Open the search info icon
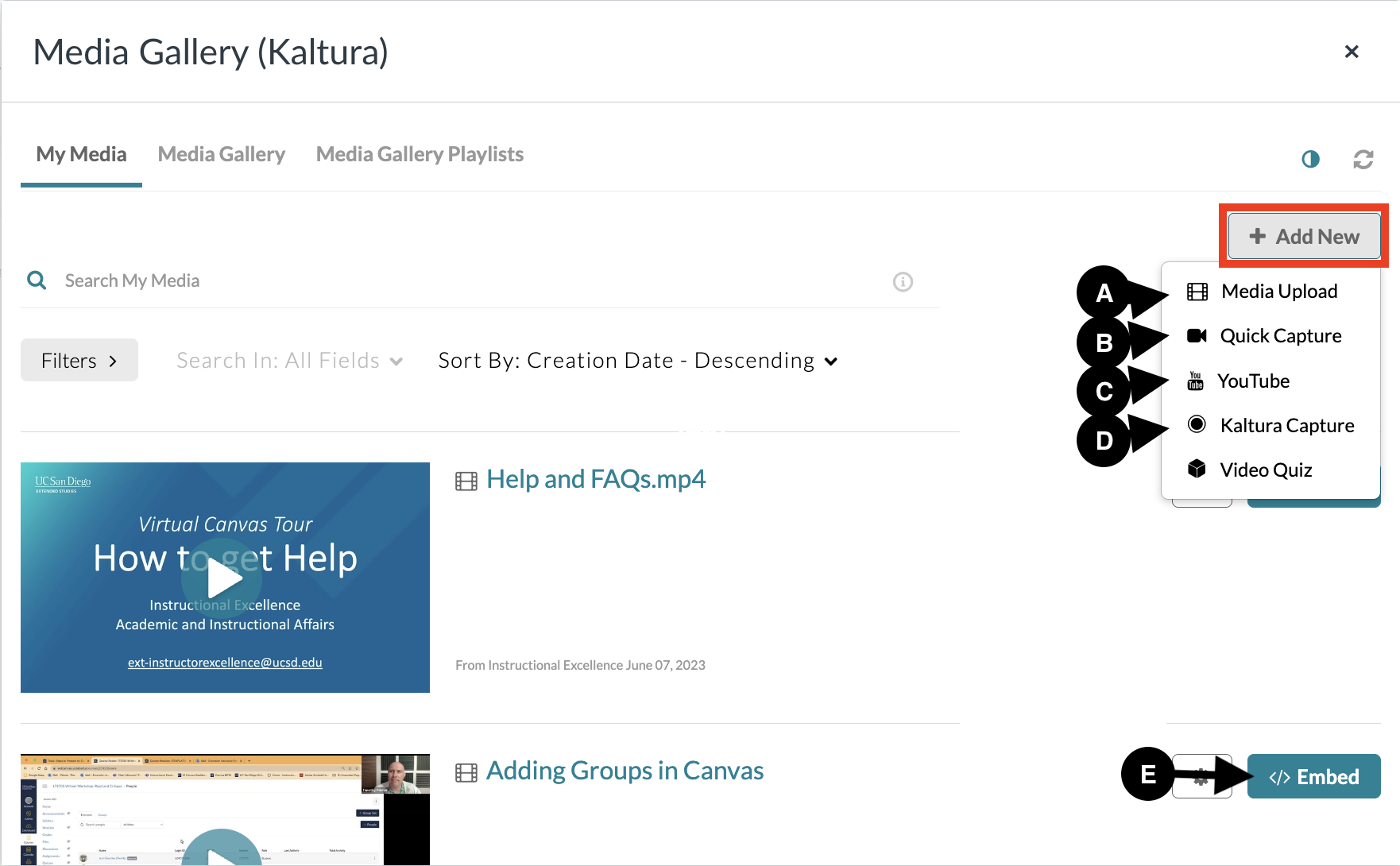 tap(903, 281)
